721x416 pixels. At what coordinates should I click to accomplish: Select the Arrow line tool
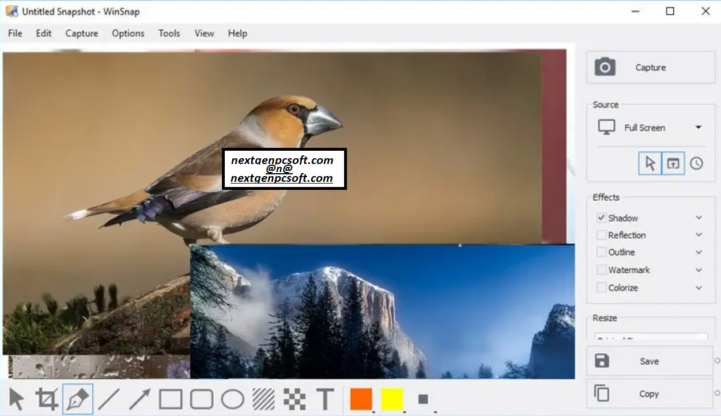pyautogui.click(x=139, y=399)
